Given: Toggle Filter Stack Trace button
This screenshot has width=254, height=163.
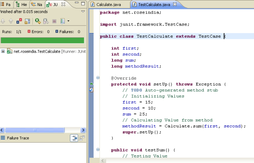Looking at the screenshot, I should [74, 138].
